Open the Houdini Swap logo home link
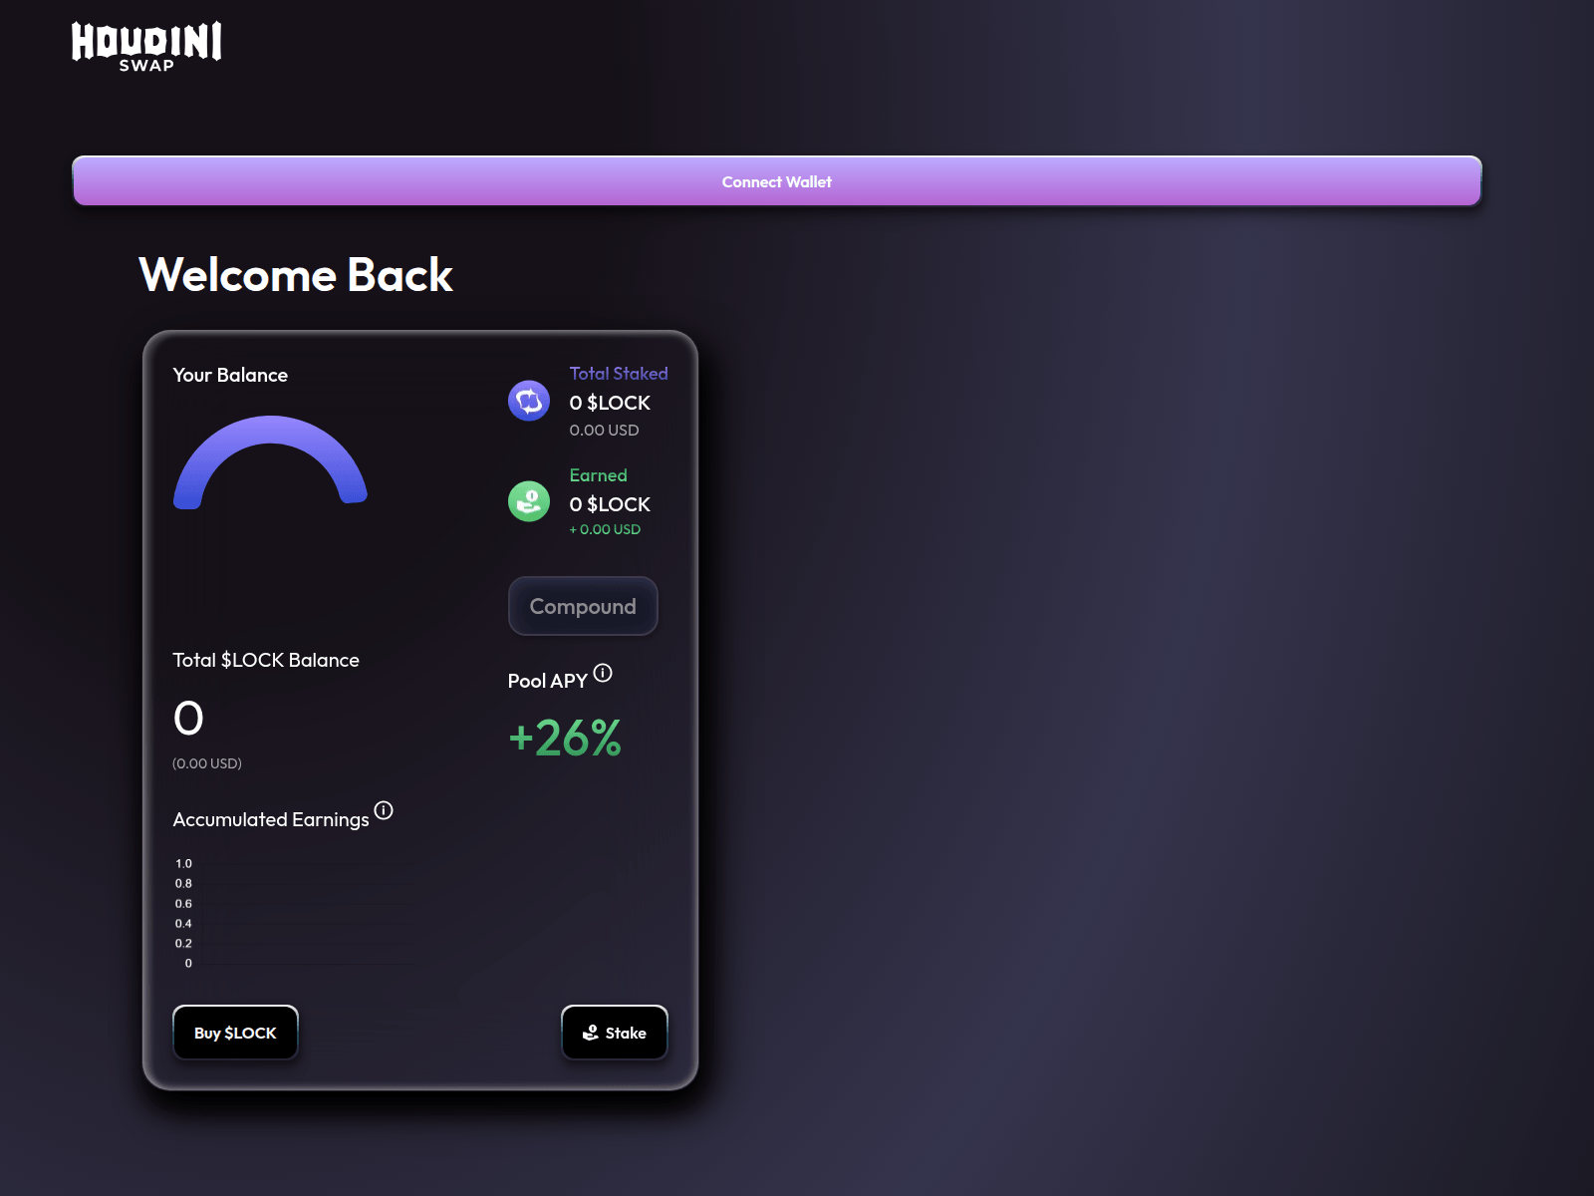This screenshot has height=1196, width=1594. 146,47
